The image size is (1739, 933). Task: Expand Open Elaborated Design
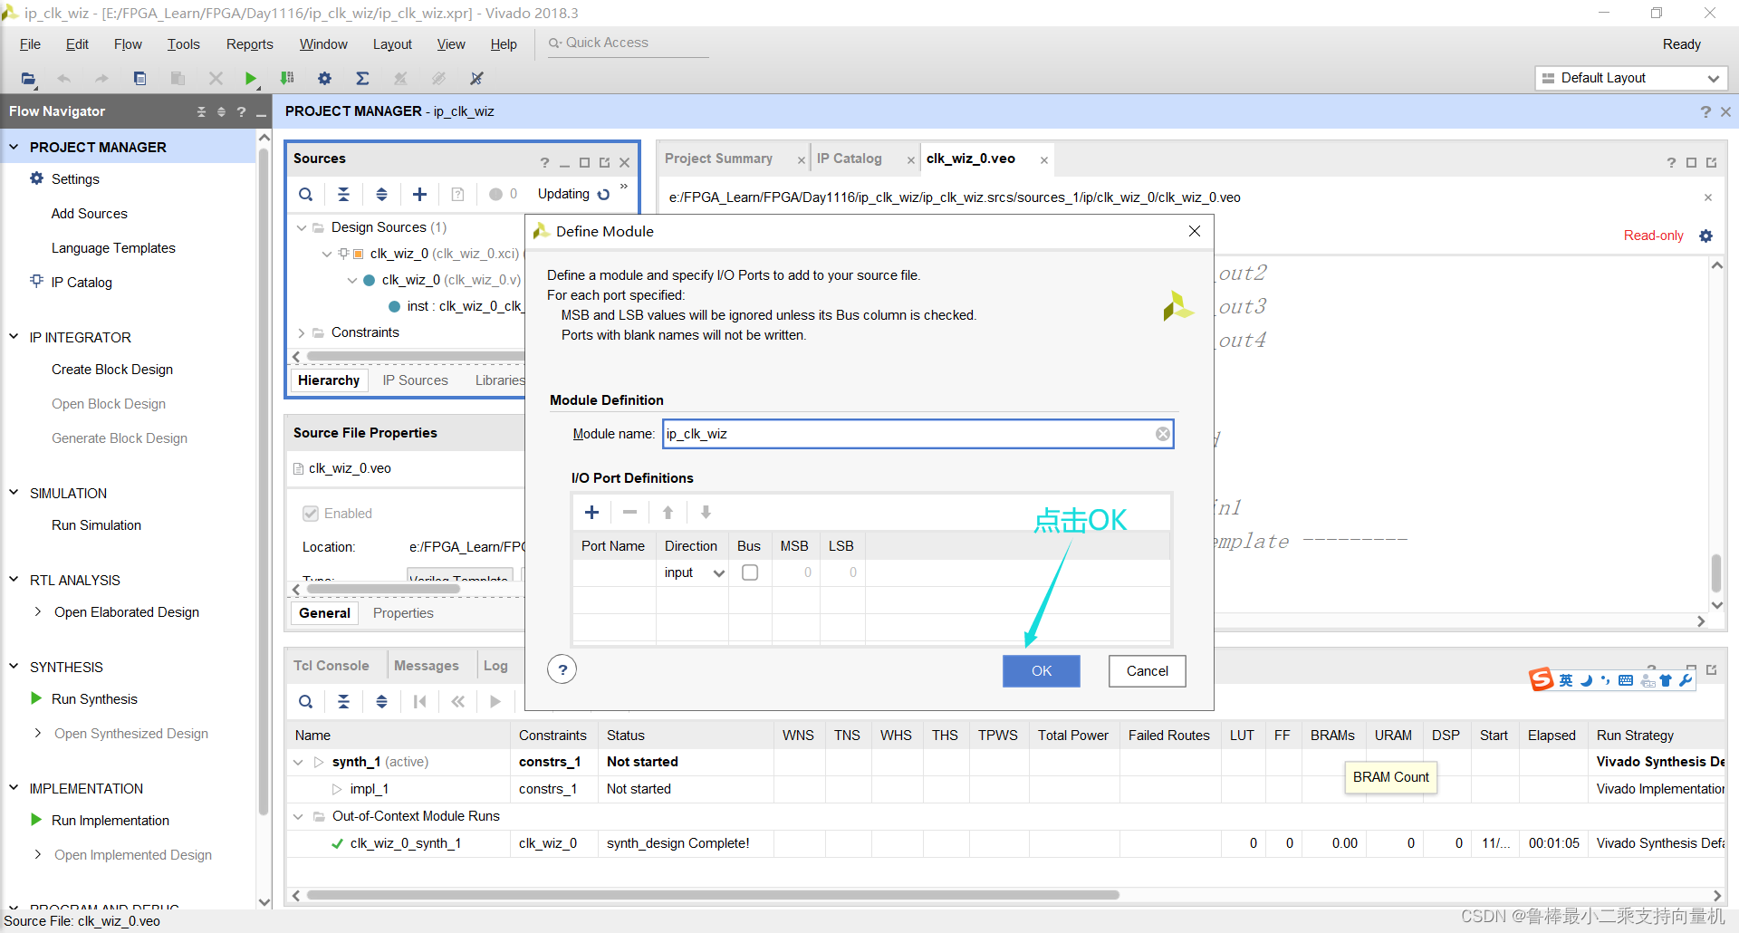[37, 612]
